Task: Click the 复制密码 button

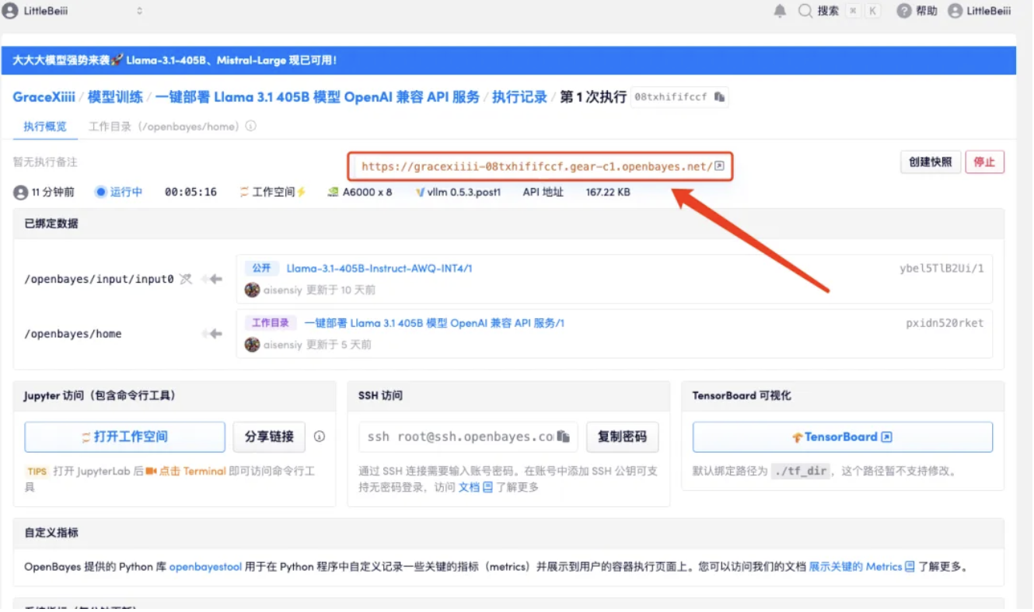Action: [622, 436]
